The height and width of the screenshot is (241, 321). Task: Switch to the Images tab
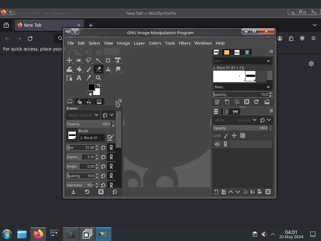99,102
